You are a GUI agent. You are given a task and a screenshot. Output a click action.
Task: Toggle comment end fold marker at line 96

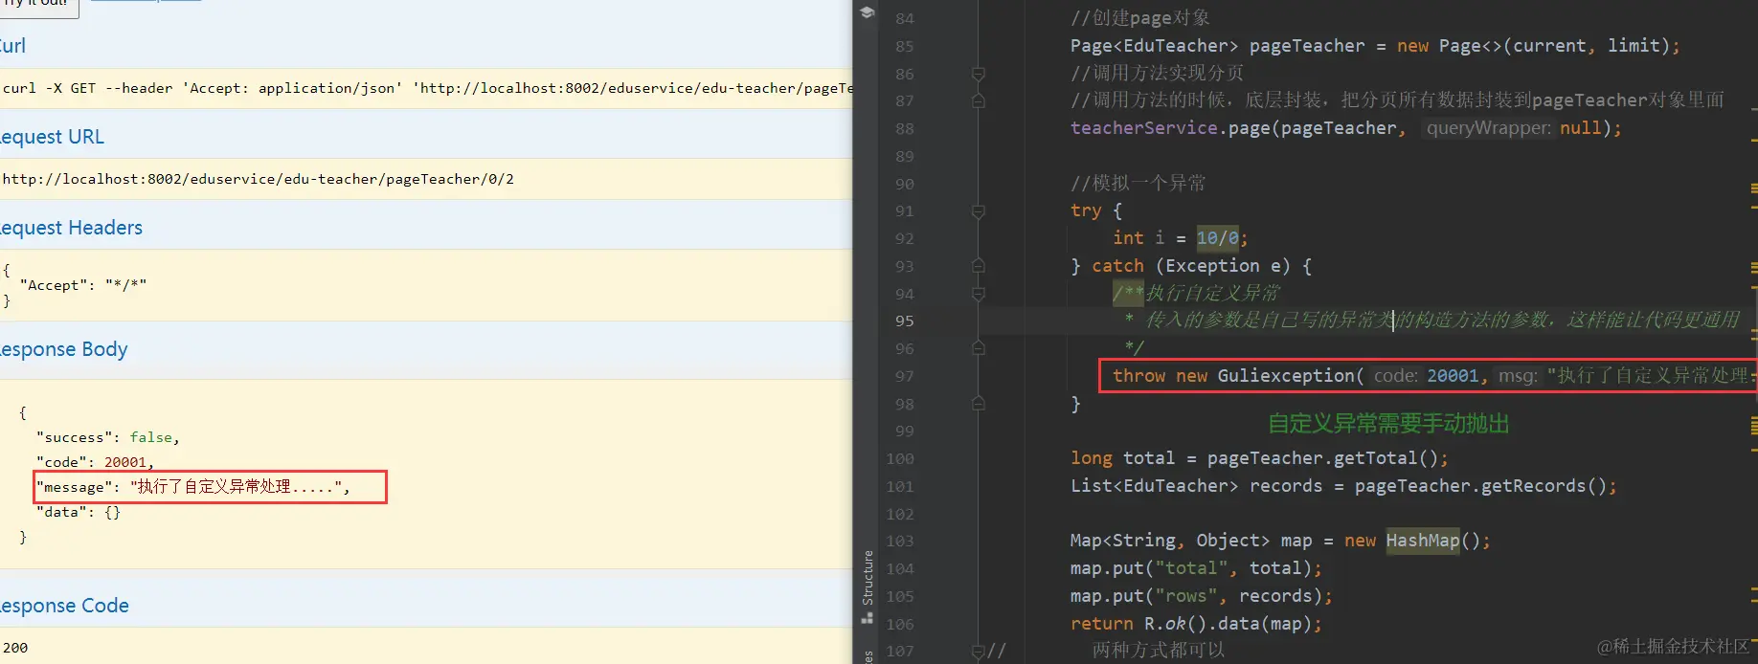pyautogui.click(x=978, y=348)
